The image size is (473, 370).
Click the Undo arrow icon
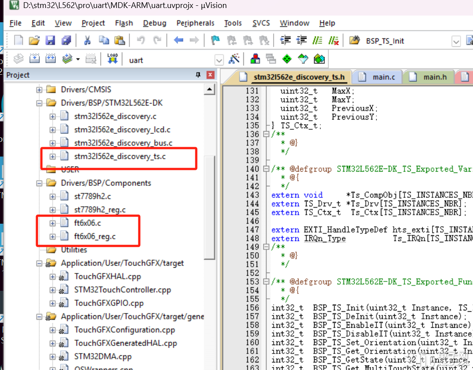point(141,40)
